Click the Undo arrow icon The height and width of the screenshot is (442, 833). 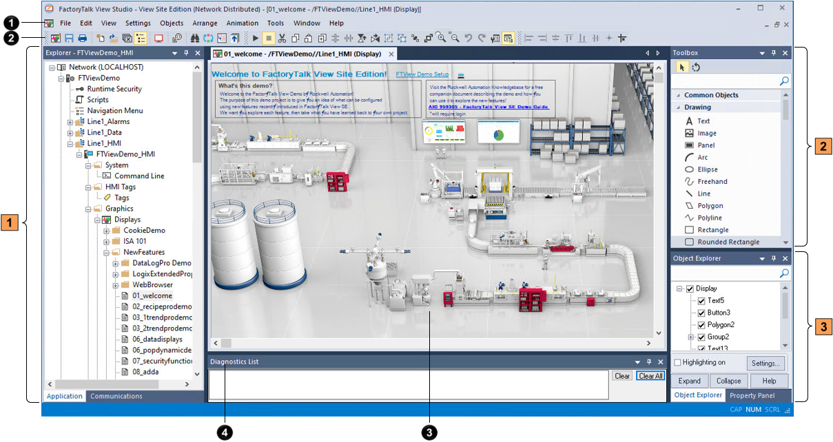click(x=469, y=39)
